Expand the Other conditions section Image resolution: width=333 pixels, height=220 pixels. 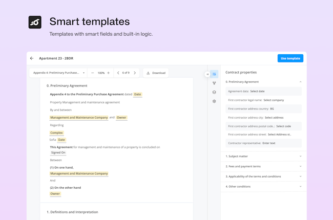point(300,187)
